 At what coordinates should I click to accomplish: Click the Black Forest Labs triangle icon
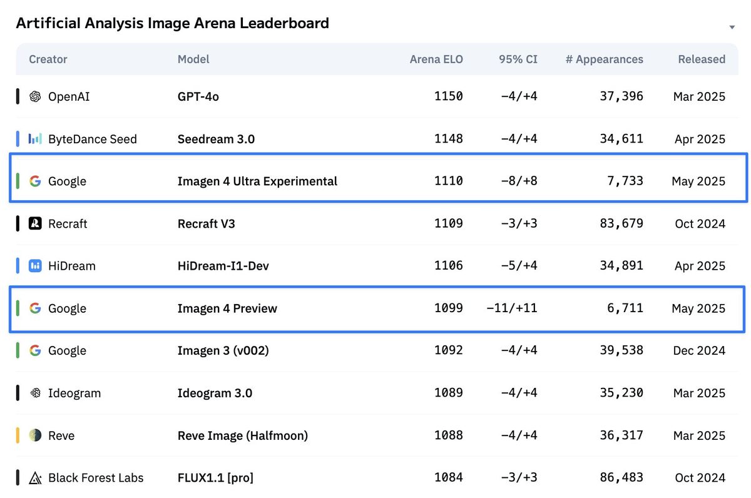34,477
